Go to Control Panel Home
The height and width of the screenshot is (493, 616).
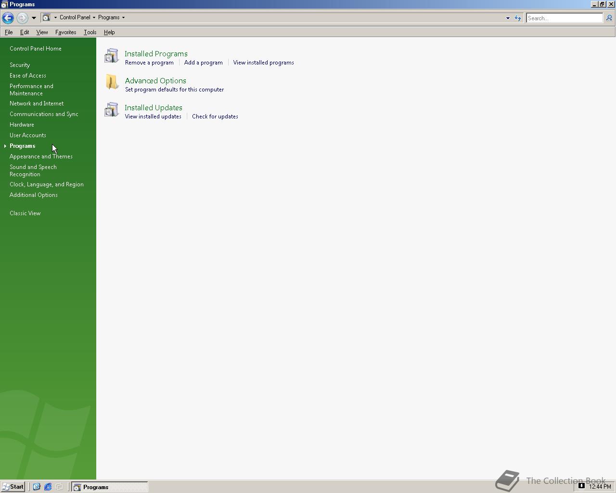(x=36, y=49)
